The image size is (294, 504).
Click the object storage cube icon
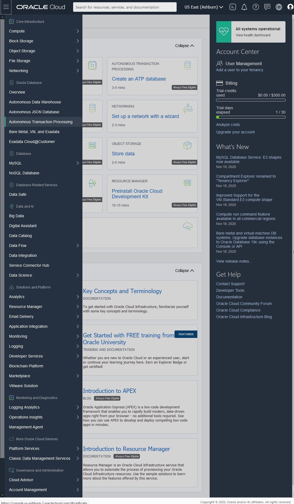[x=187, y=145]
